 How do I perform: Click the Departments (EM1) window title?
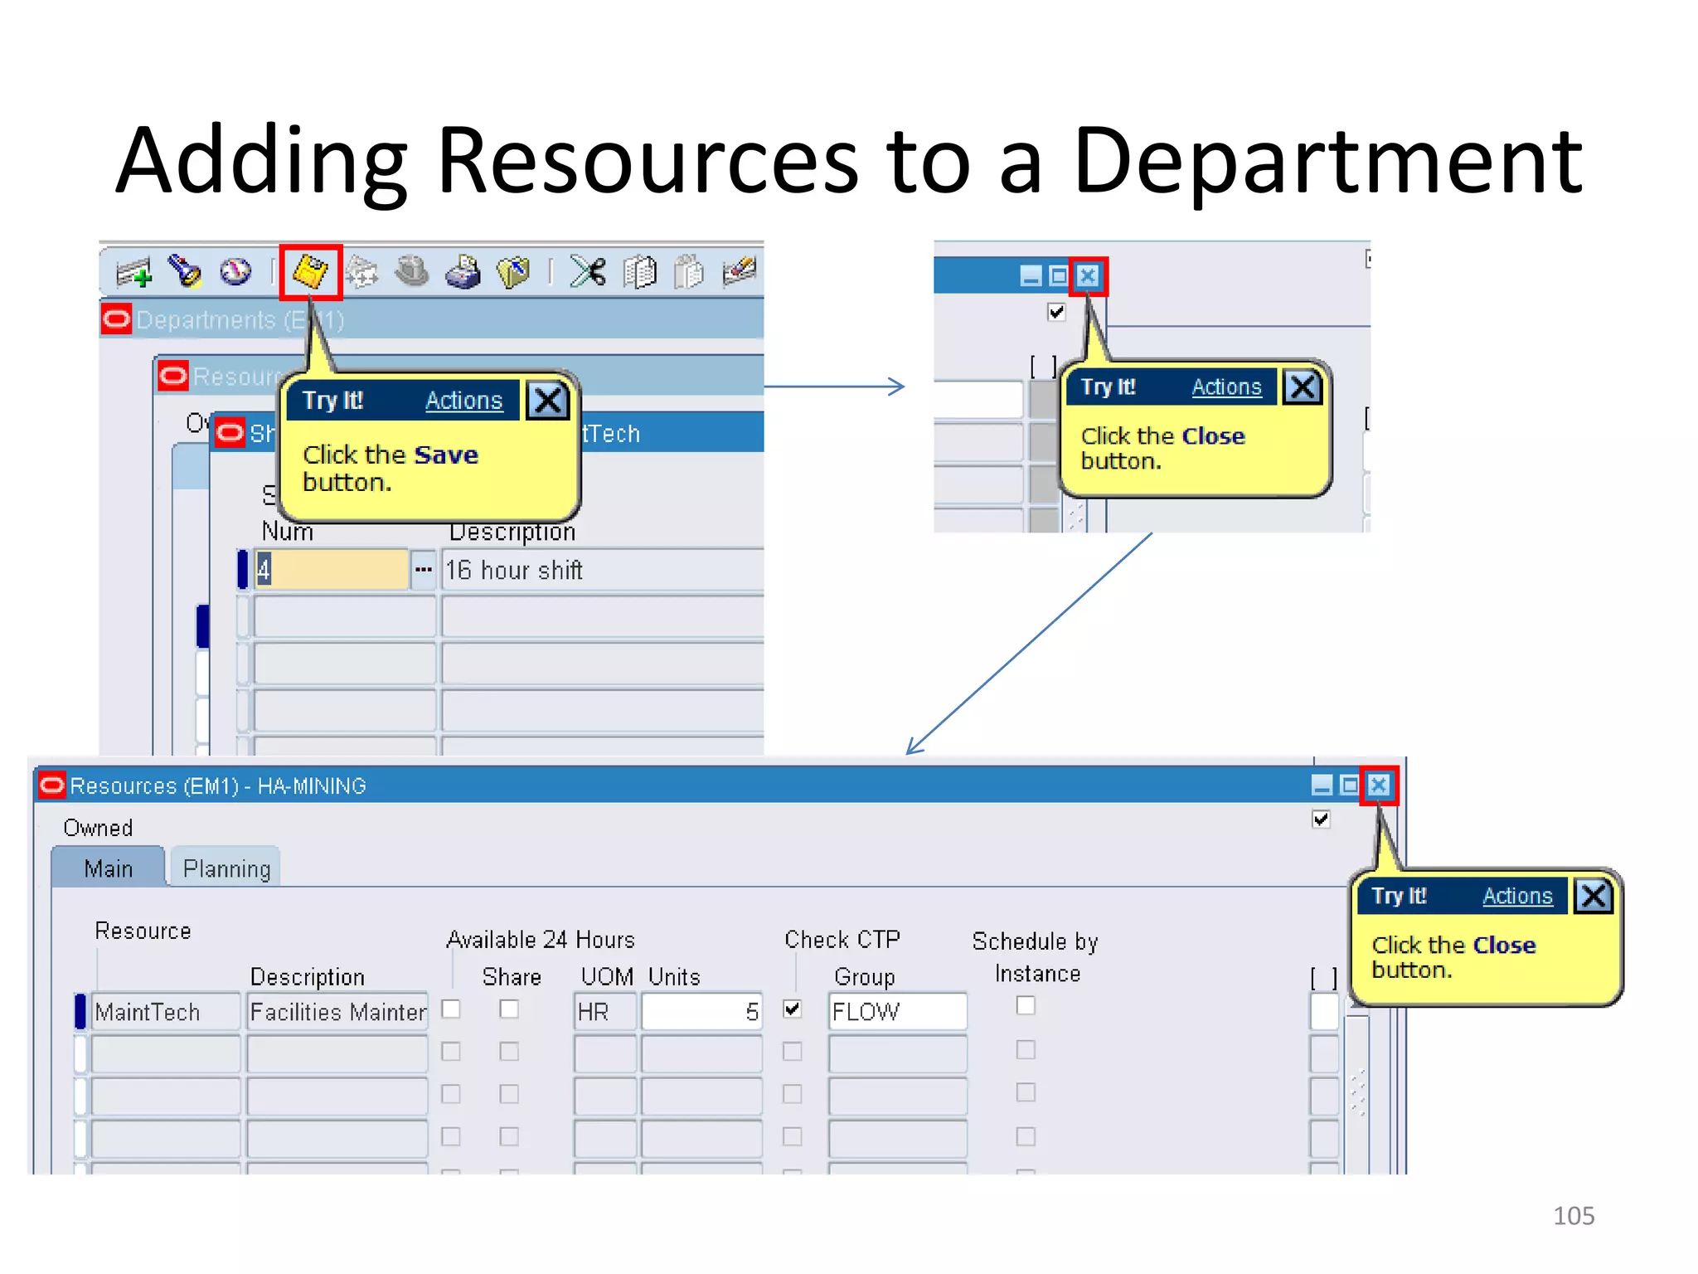(240, 320)
